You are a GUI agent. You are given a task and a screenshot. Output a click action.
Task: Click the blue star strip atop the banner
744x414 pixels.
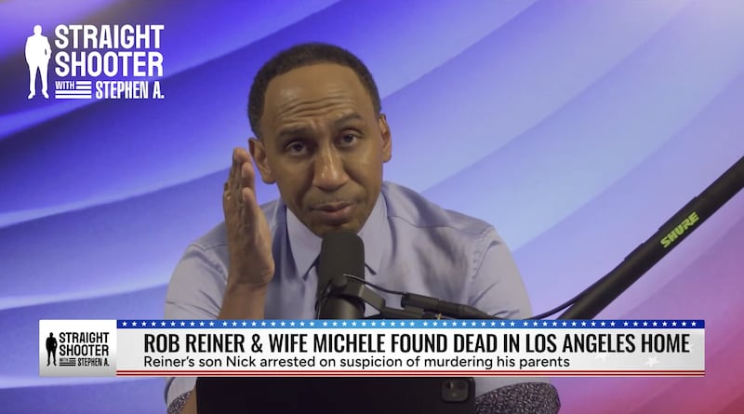point(410,324)
